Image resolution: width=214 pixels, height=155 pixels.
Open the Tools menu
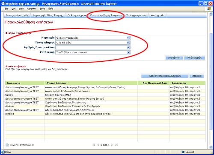[42, 9]
